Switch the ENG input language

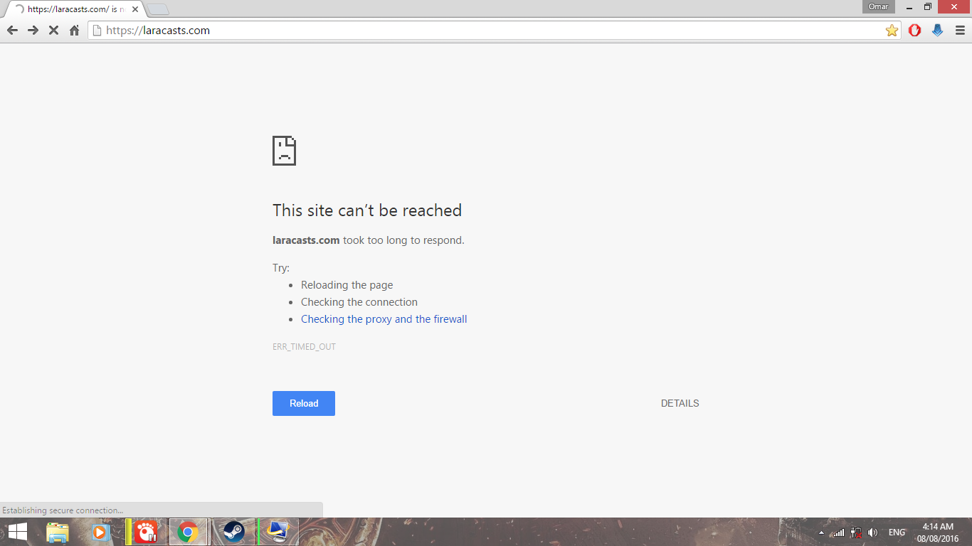tap(897, 532)
